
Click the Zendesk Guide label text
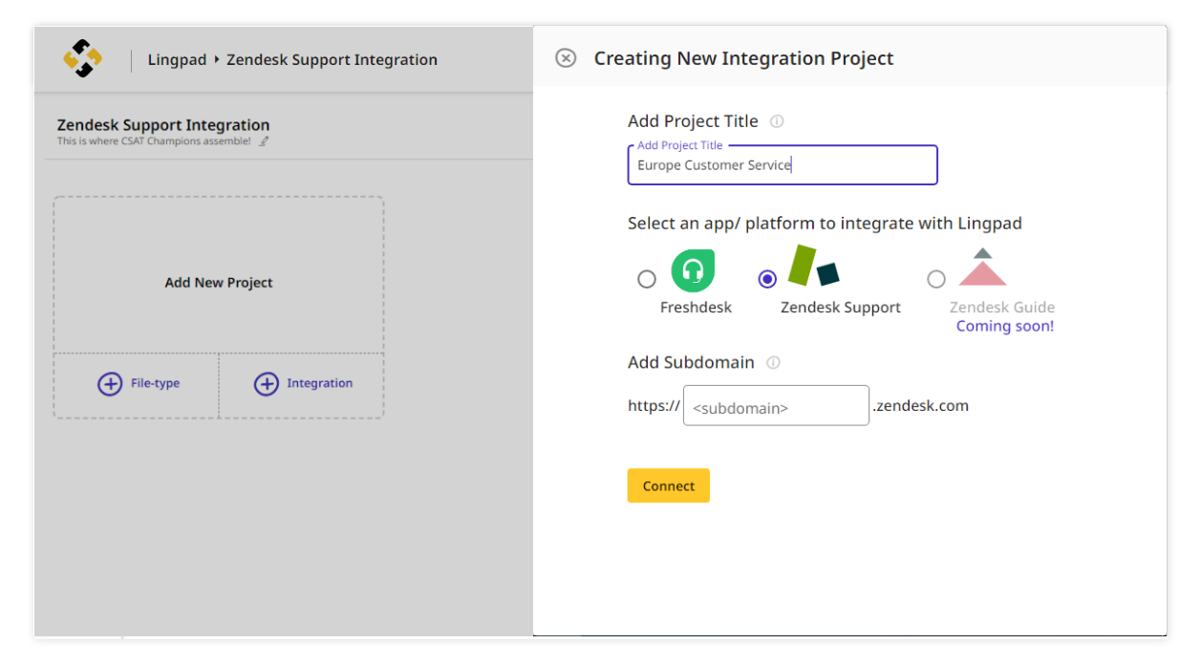pos(1002,308)
